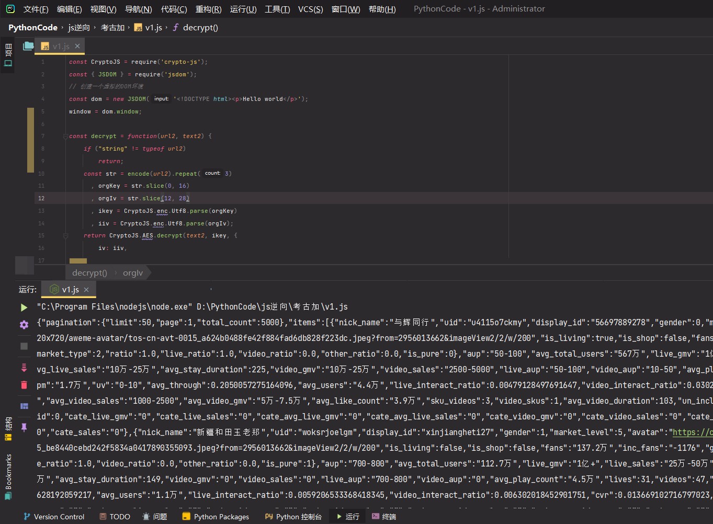The height and width of the screenshot is (524, 713).
Task: Open the 视图(V) menu
Action: (x=103, y=9)
